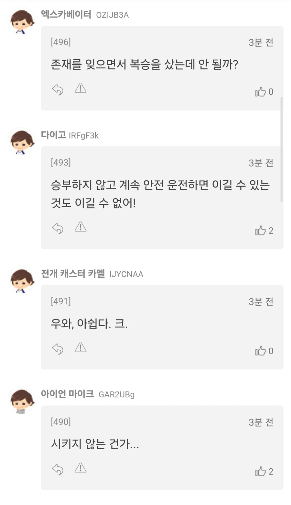291x505 pixels.
Task: Click the report icon on comment [490]
Action: [x=80, y=468]
